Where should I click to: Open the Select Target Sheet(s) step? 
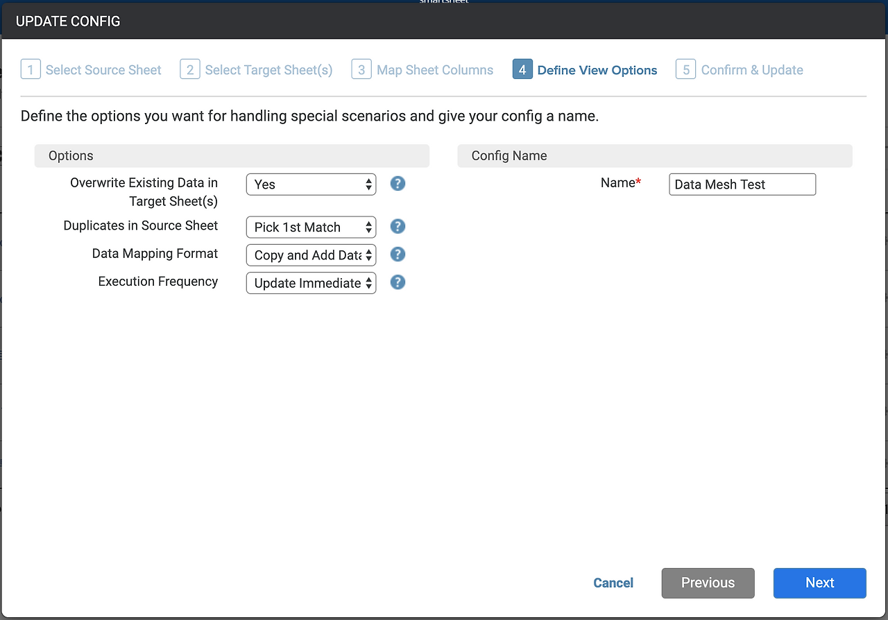pyautogui.click(x=268, y=70)
